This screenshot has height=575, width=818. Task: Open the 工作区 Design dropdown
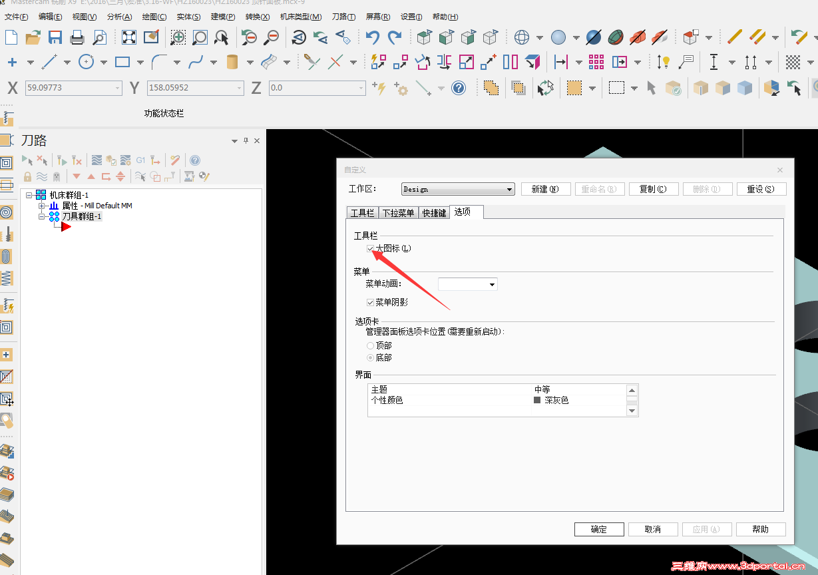pos(458,189)
